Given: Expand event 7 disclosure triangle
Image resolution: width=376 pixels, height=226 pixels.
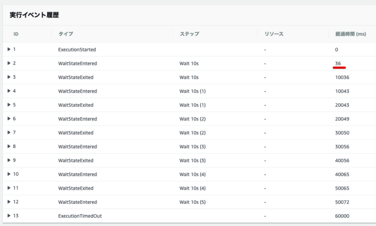Looking at the screenshot, I should point(9,132).
